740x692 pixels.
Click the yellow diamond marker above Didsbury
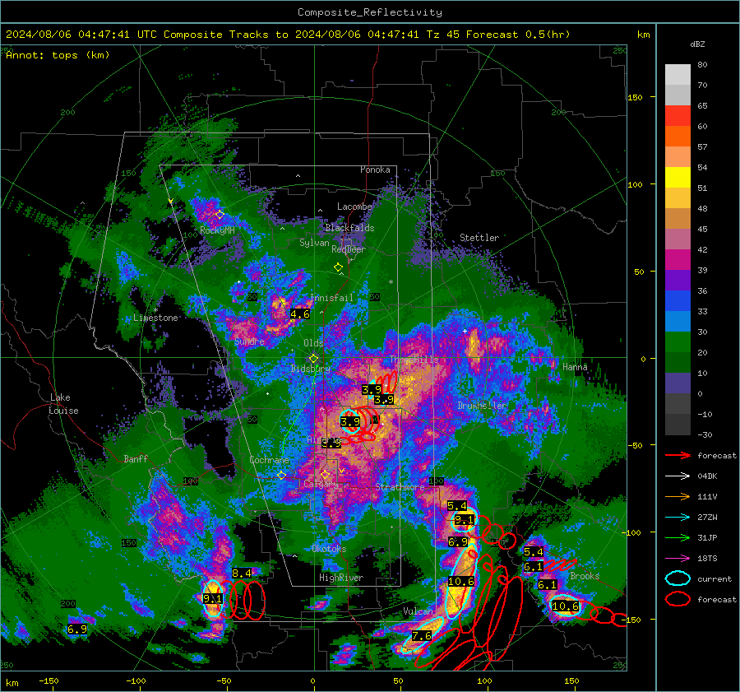click(x=313, y=359)
